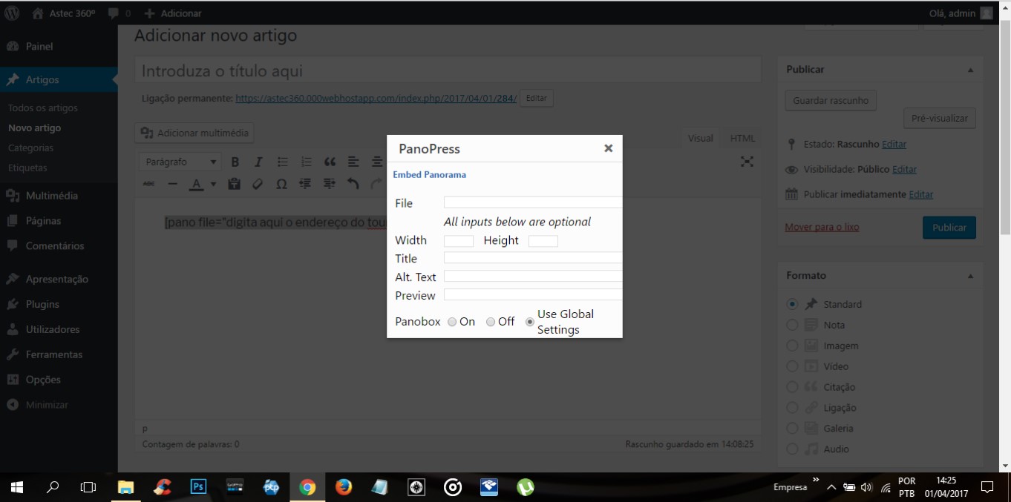This screenshot has height=502, width=1011.
Task: Choose the Use Global Settings option
Action: 530,322
